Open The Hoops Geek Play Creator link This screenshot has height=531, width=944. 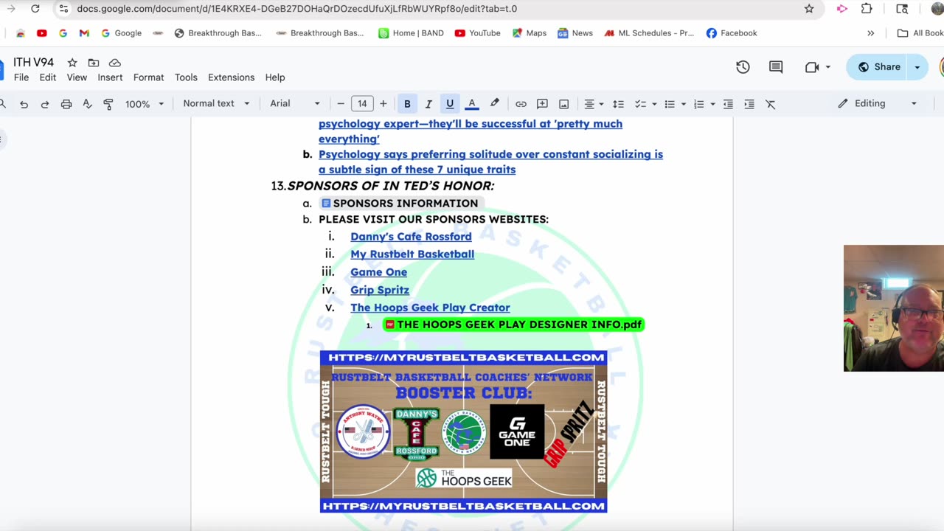[x=430, y=308]
